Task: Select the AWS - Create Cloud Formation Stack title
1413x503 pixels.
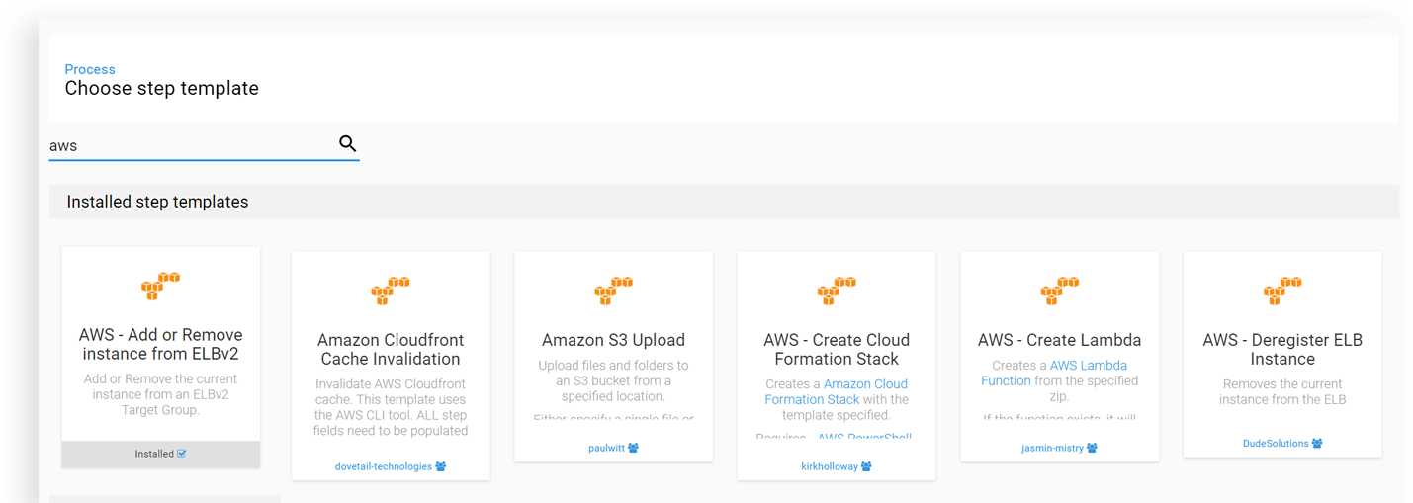Action: (837, 349)
